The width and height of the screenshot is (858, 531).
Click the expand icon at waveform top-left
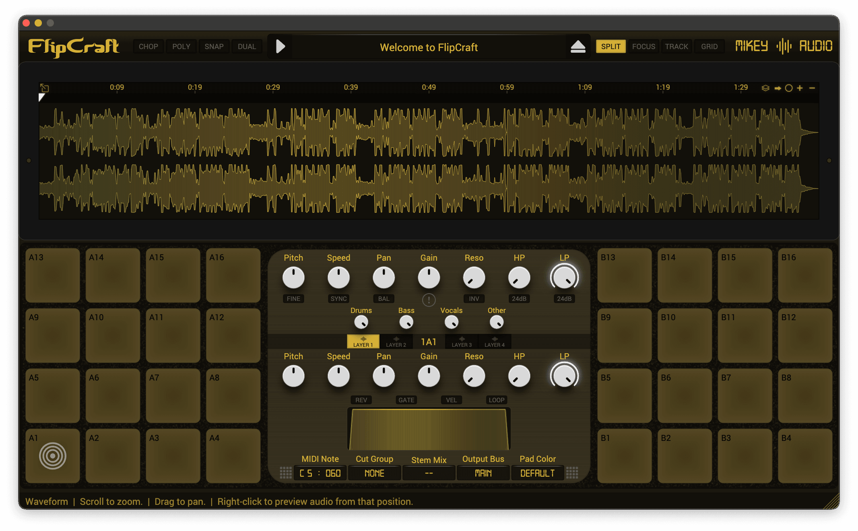pyautogui.click(x=44, y=88)
